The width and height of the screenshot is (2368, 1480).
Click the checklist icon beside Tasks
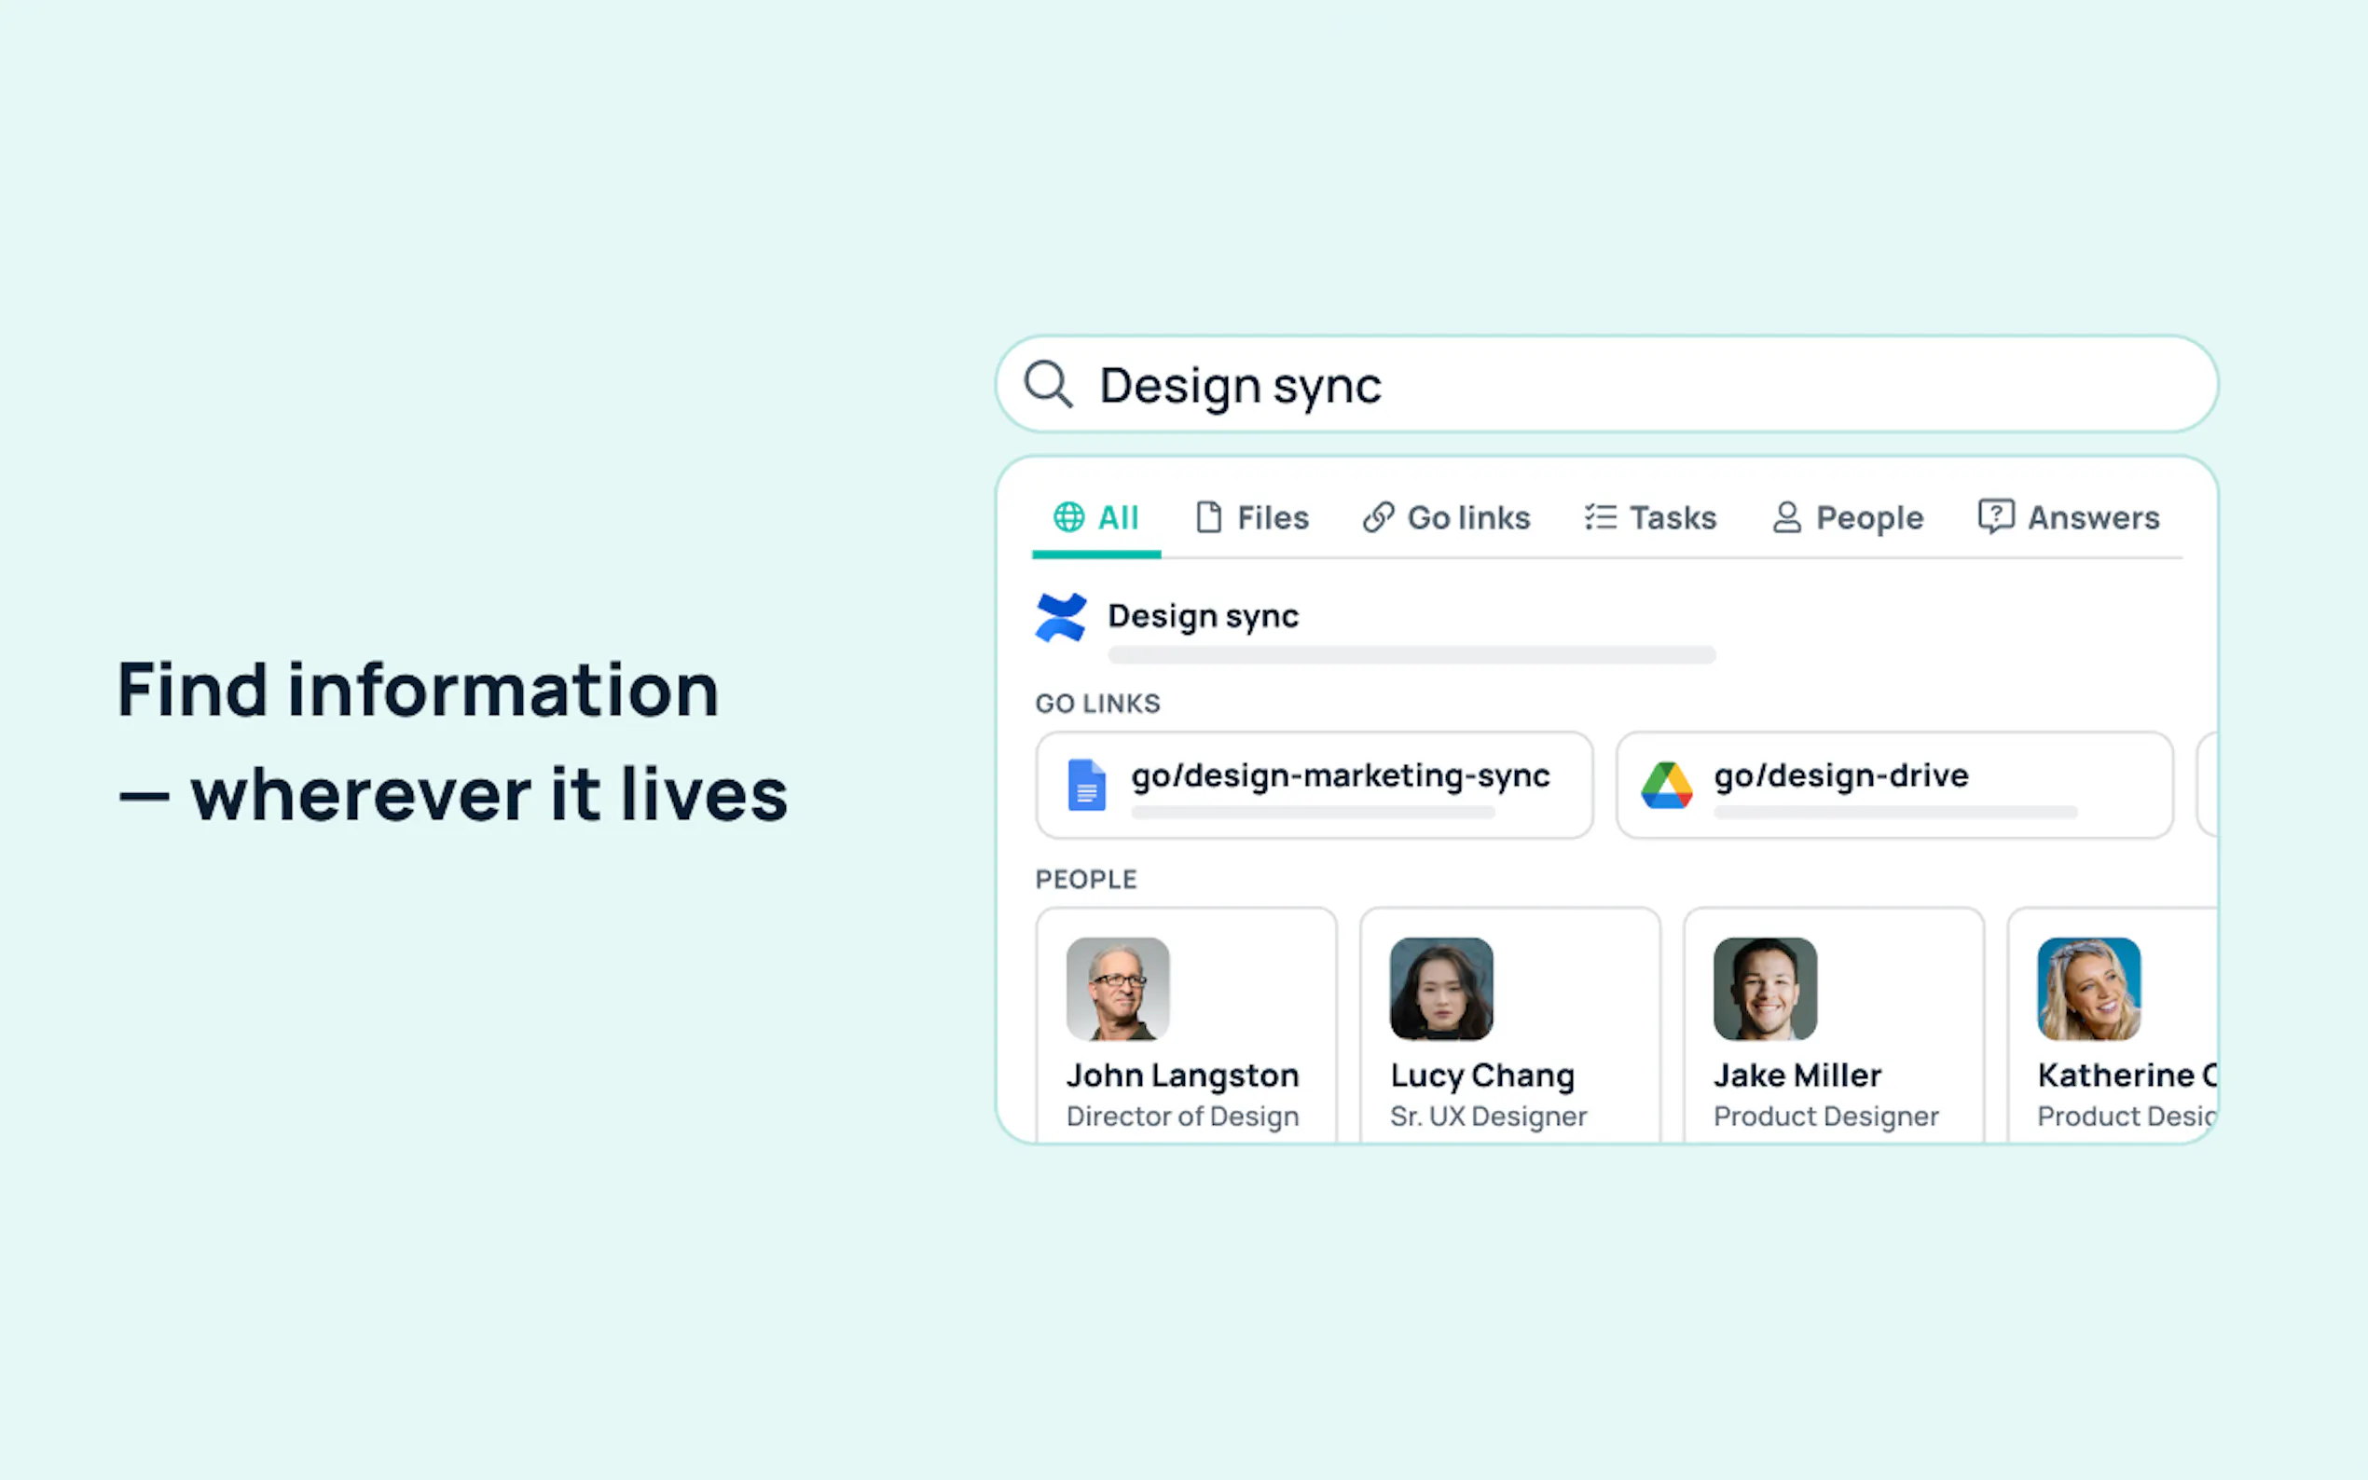click(x=1601, y=517)
